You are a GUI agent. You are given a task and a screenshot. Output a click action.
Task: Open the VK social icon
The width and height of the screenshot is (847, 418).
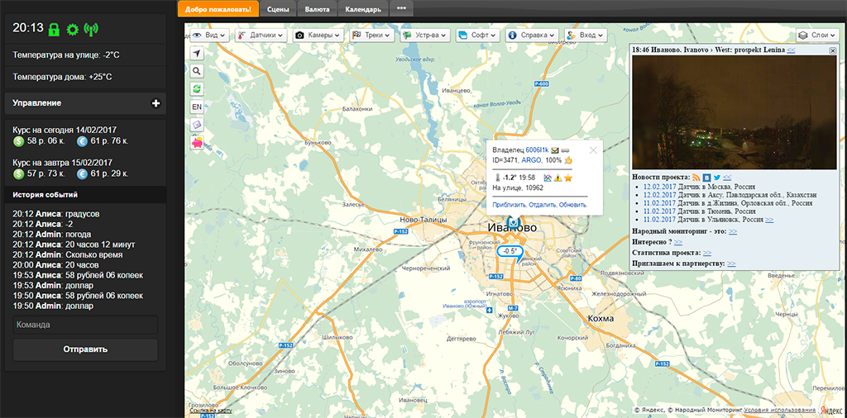706,177
